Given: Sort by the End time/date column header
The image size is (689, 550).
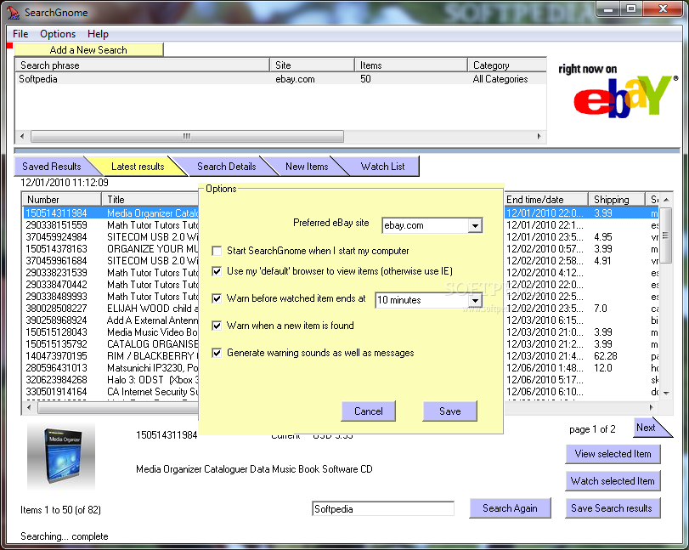Looking at the screenshot, I should coord(545,200).
